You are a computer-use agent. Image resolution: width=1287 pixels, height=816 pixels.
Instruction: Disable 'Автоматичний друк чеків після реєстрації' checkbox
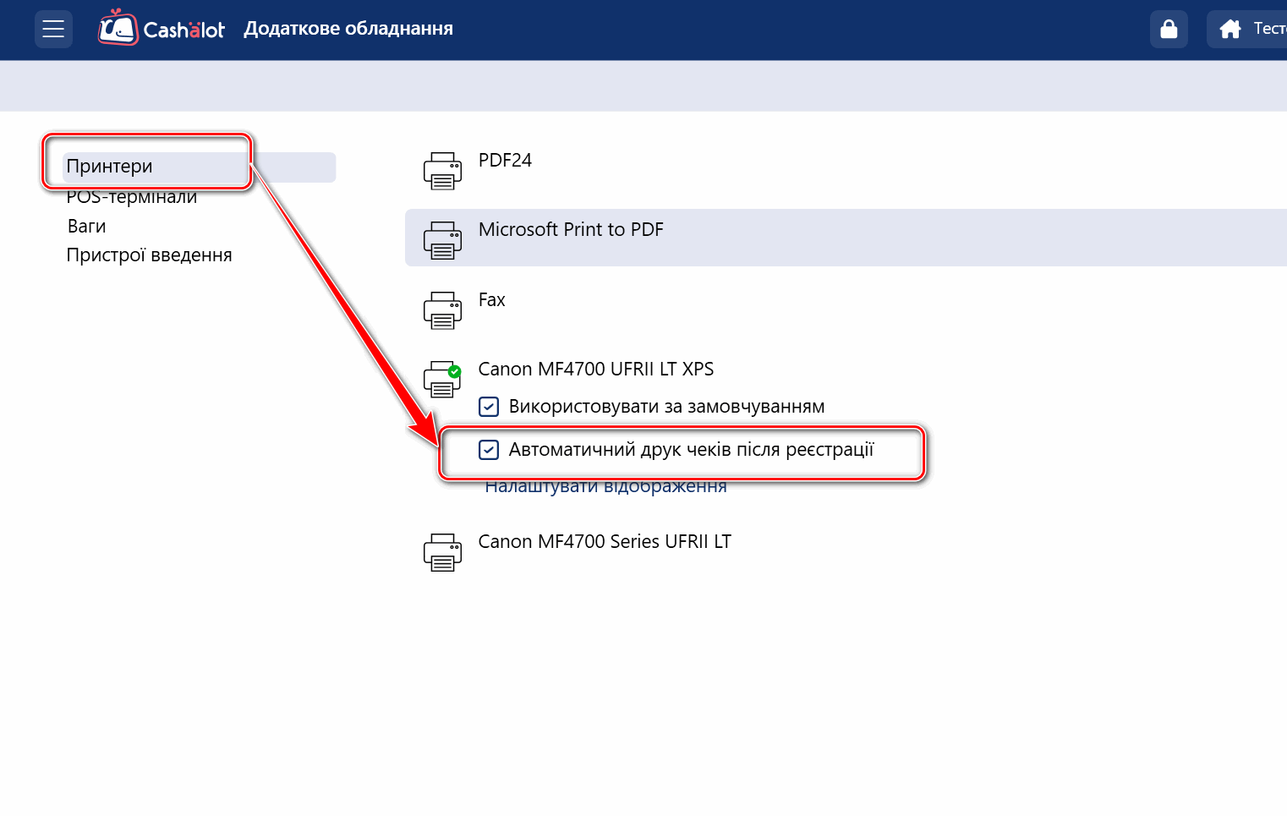coord(489,450)
